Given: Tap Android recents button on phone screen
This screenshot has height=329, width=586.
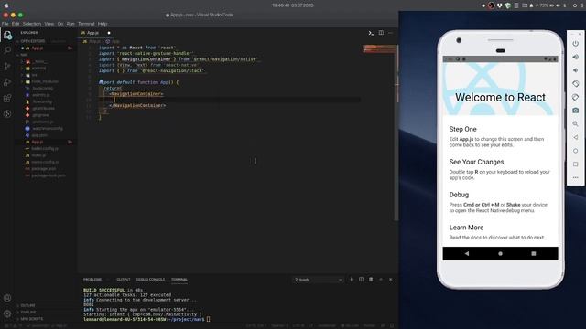Looking at the screenshot, I should pos(534,253).
